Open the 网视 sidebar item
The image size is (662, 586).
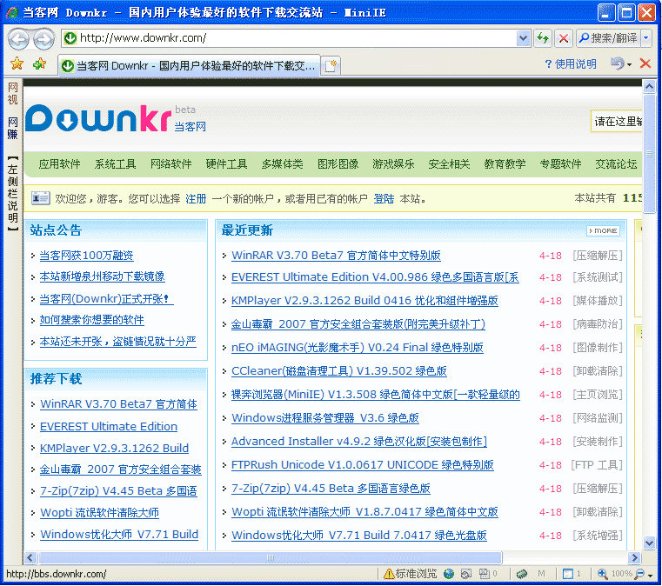(x=13, y=93)
